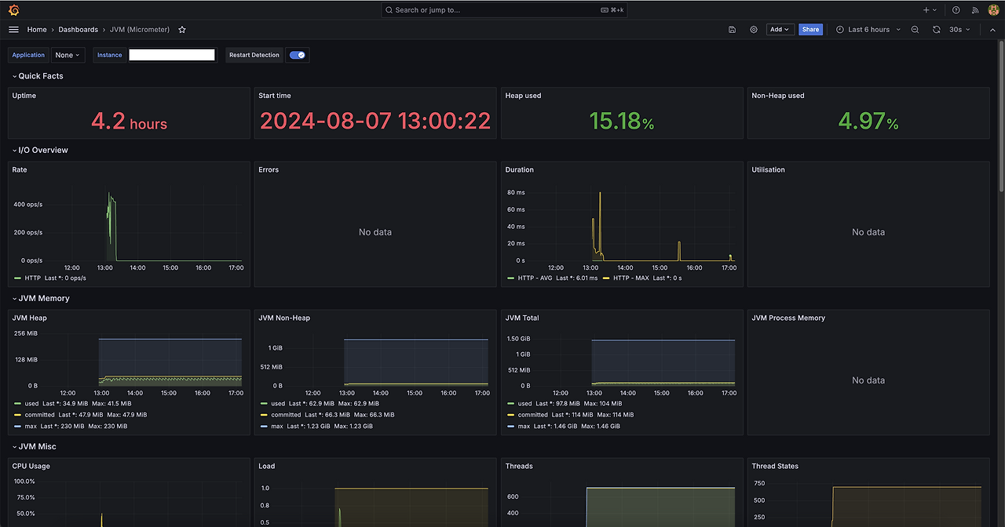Image resolution: width=1005 pixels, height=527 pixels.
Task: Open the Thread States panel title
Action: (775, 466)
